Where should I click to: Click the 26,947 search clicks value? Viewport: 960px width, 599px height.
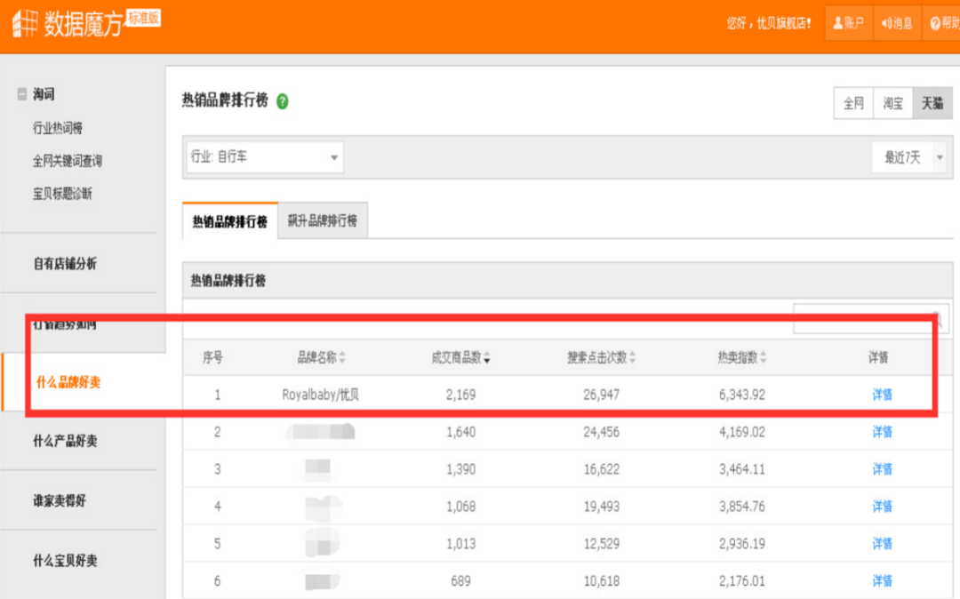601,395
